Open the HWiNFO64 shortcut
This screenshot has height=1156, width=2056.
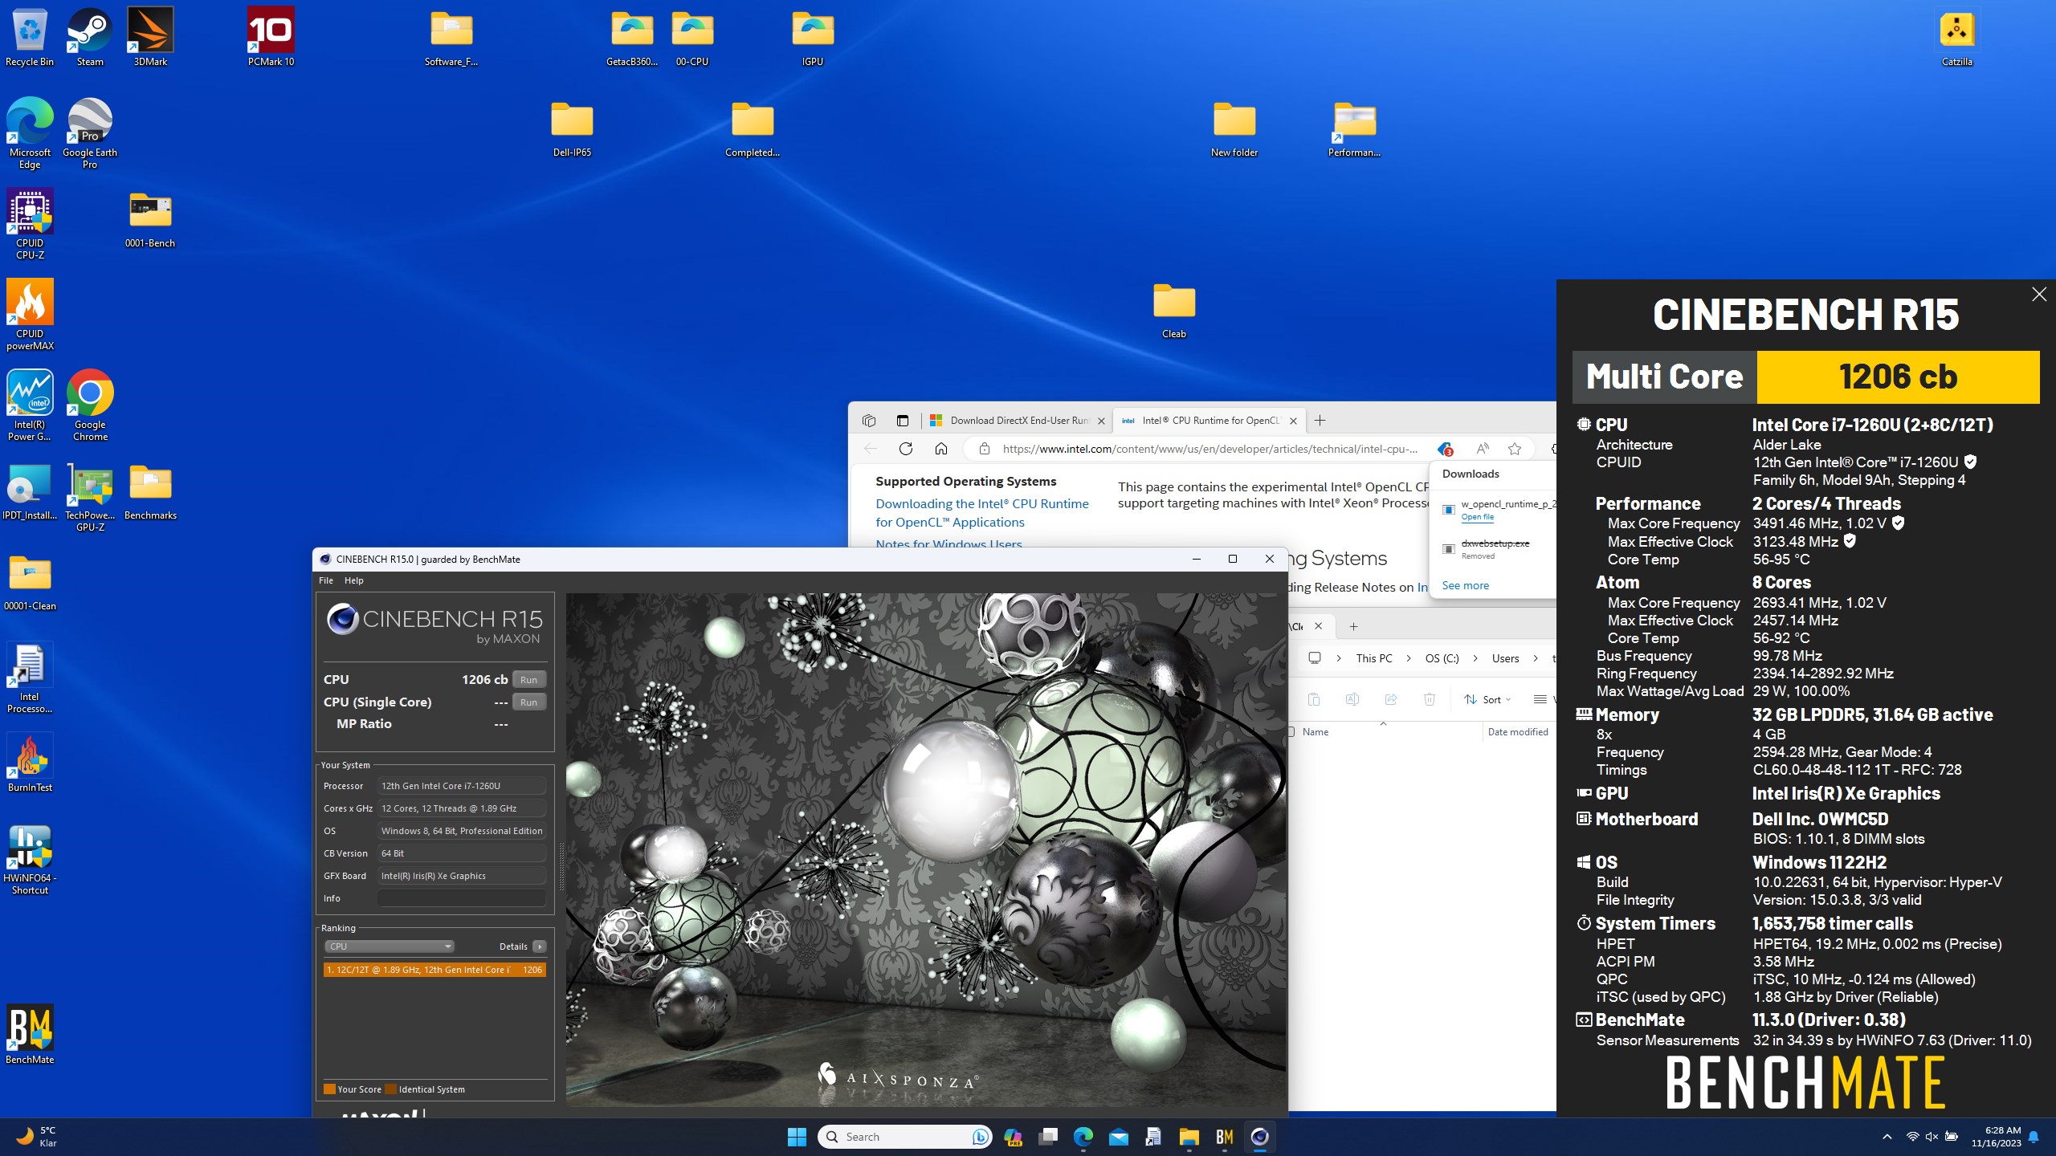coord(30,860)
